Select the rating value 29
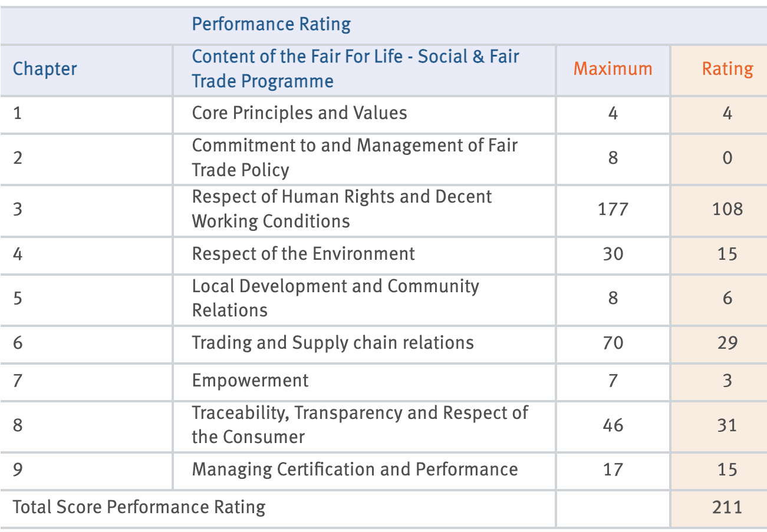The height and width of the screenshot is (532, 767). [727, 343]
